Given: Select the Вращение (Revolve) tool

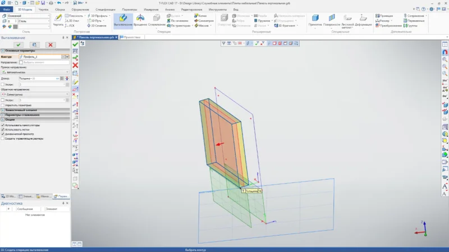Looking at the screenshot, I should tap(140, 20).
